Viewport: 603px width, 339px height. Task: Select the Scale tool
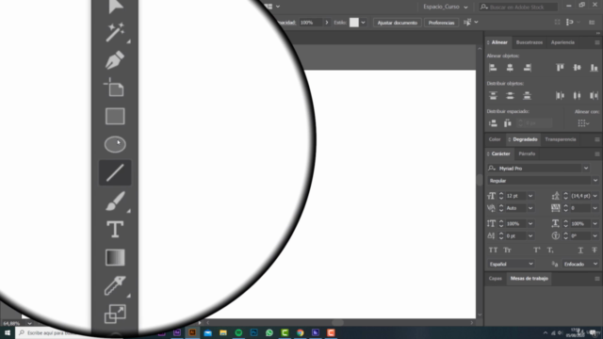tap(115, 314)
